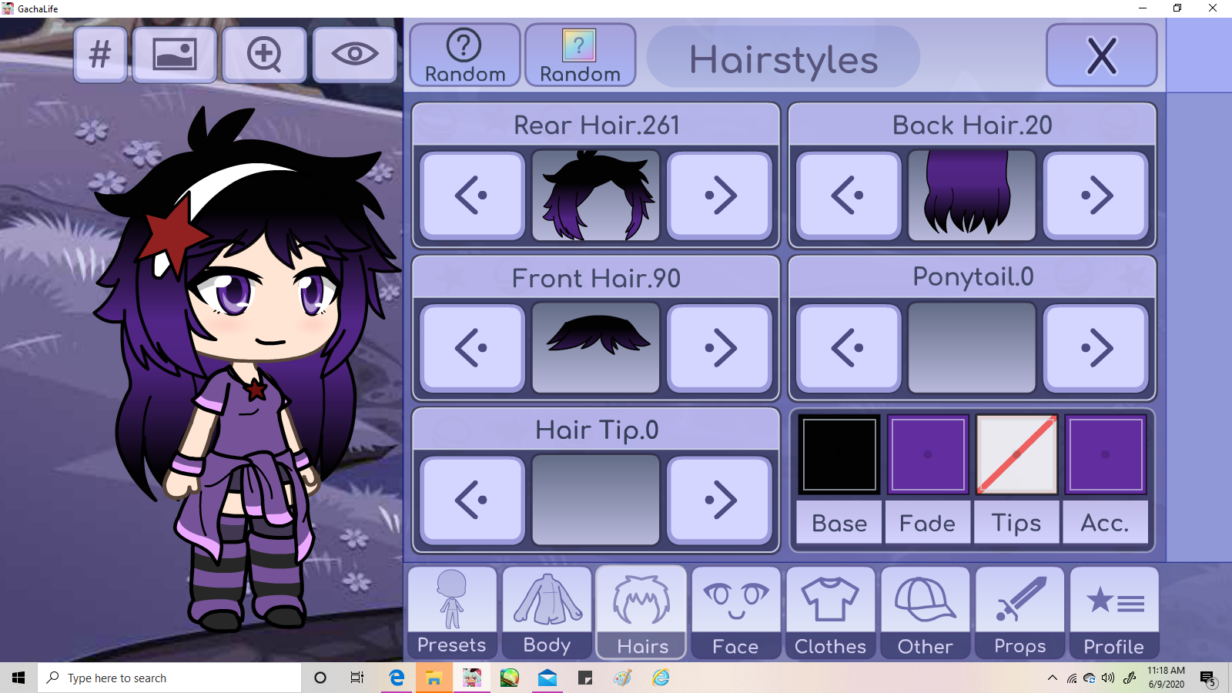Open Rear Hair 261 preview thumbnail
This screenshot has height=693, width=1232.
[x=596, y=196]
